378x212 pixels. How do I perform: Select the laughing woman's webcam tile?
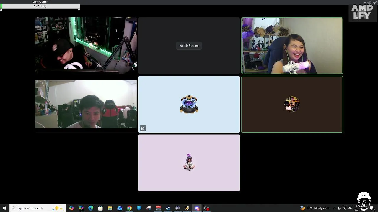coord(292,46)
